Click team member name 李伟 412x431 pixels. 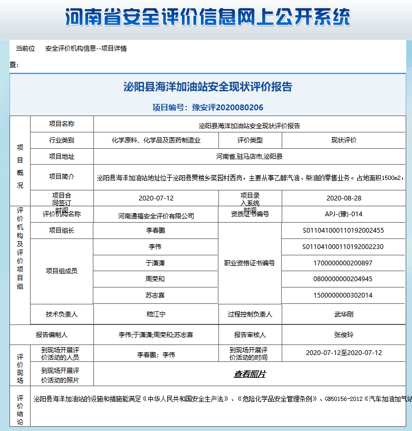tap(155, 246)
